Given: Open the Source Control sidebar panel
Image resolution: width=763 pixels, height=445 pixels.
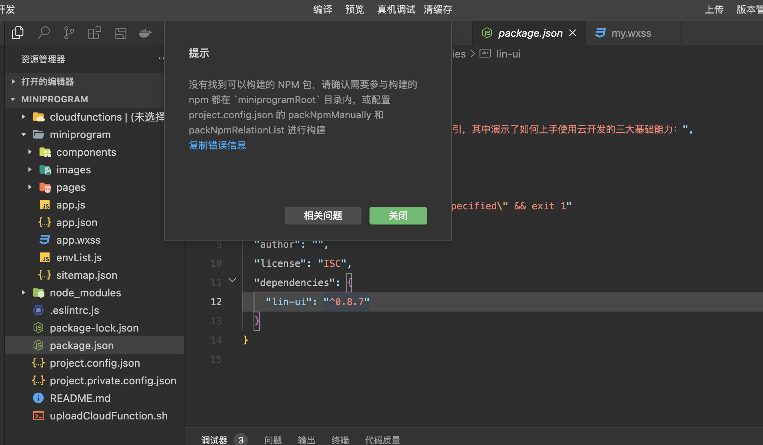Looking at the screenshot, I should pos(69,33).
